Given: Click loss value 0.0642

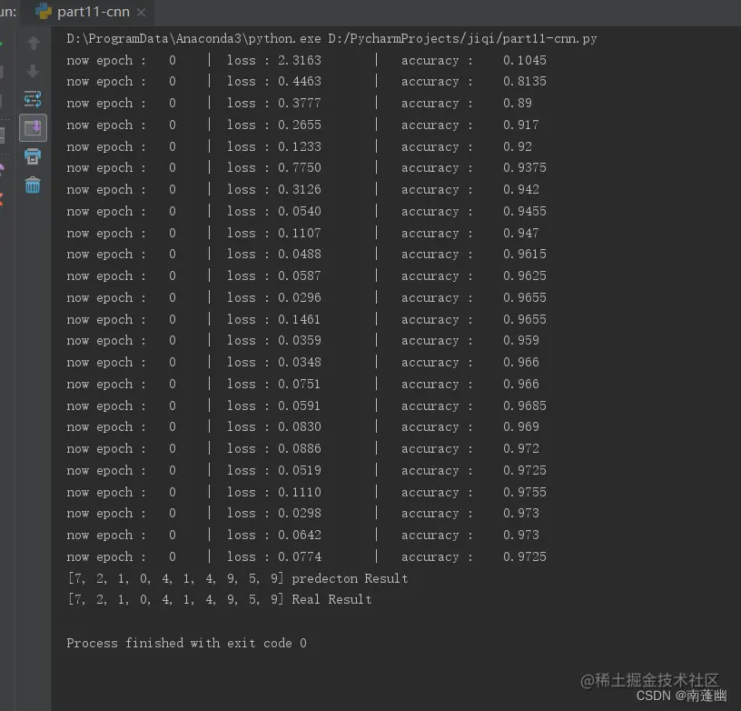Looking at the screenshot, I should coord(300,535).
